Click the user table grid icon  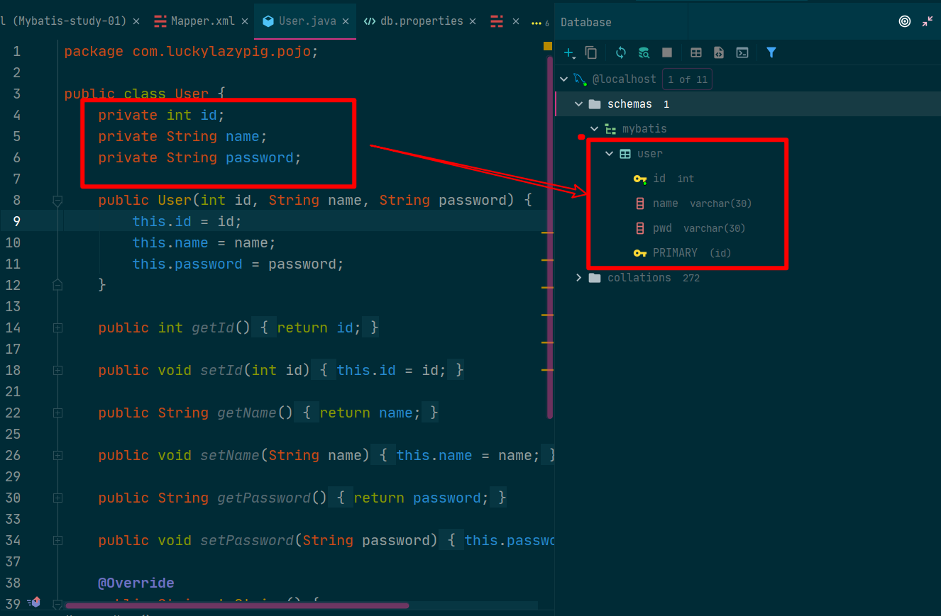point(625,154)
